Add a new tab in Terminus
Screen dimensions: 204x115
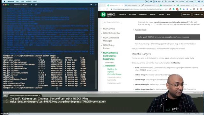point(31,4)
